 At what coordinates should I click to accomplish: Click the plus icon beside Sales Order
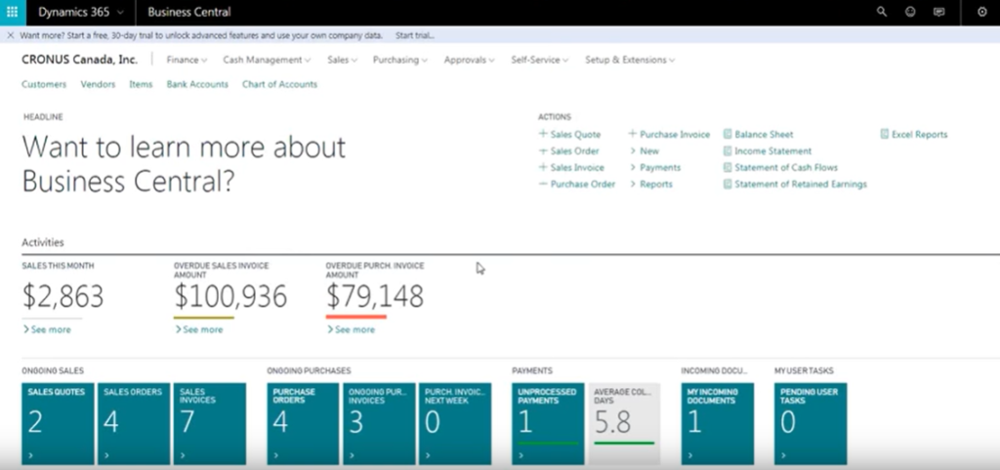543,151
